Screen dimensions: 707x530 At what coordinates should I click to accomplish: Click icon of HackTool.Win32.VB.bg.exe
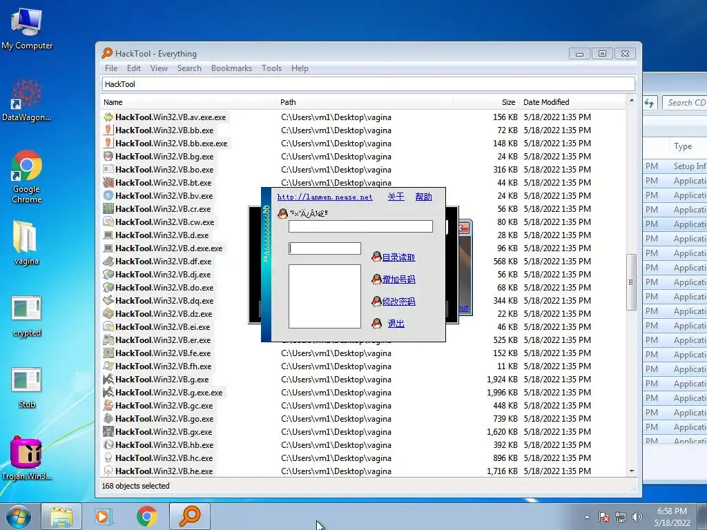[108, 157]
